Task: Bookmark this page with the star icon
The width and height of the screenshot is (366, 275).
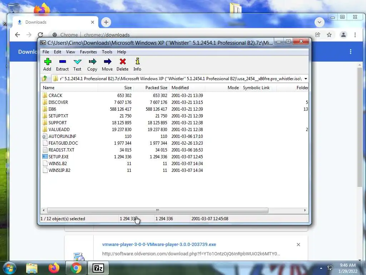Action: [329, 35]
